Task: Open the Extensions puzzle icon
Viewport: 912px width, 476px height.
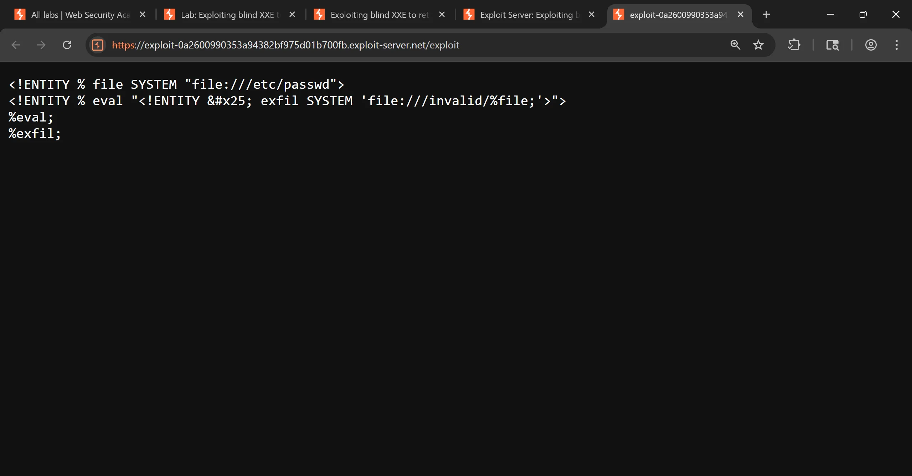Action: [794, 45]
